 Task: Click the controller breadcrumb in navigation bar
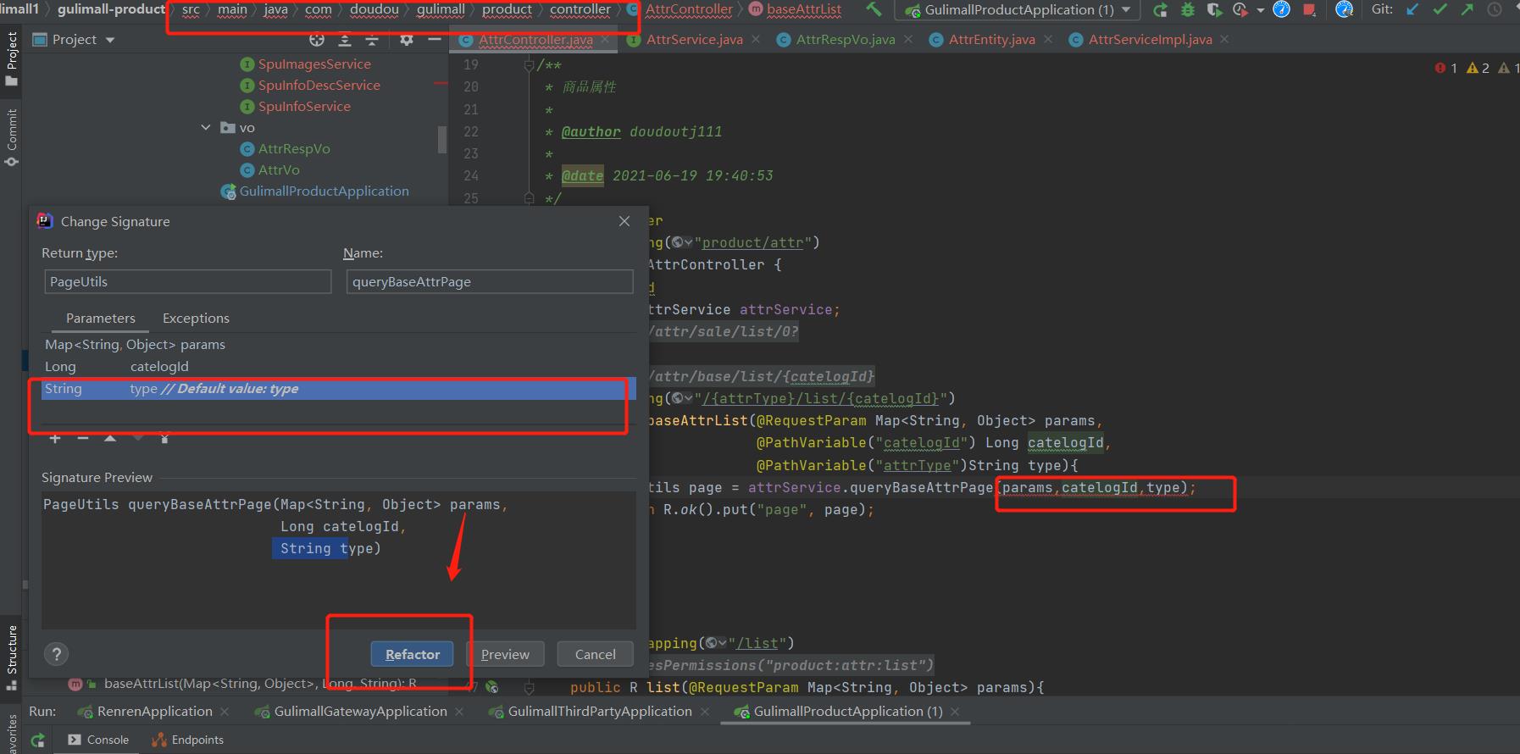tap(580, 10)
